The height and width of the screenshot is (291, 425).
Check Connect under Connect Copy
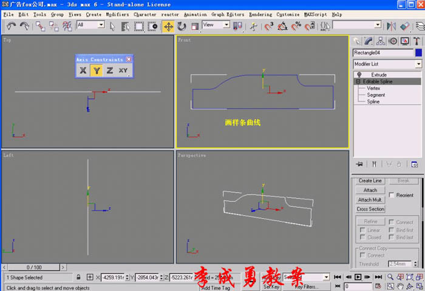tap(362, 255)
